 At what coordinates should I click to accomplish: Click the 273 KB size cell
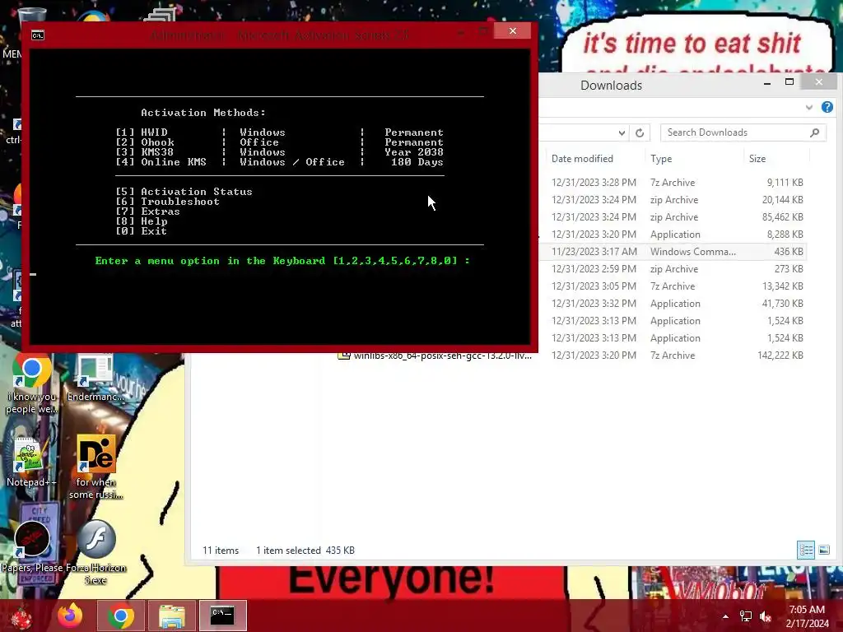pos(788,269)
